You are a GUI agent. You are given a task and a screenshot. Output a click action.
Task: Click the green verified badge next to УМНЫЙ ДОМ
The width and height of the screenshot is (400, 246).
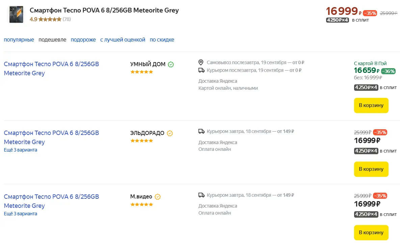[171, 64]
